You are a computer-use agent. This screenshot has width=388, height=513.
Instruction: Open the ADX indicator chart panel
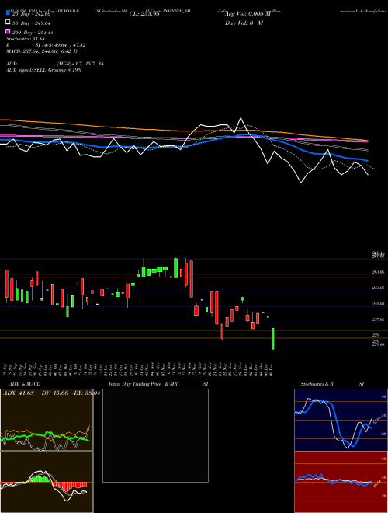[x=47, y=420]
